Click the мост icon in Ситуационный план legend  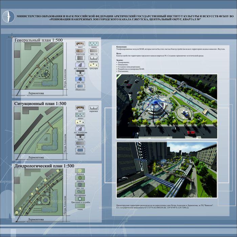tap(80, 108)
